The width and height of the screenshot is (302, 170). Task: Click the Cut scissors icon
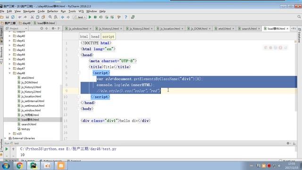click(x=32, y=17)
